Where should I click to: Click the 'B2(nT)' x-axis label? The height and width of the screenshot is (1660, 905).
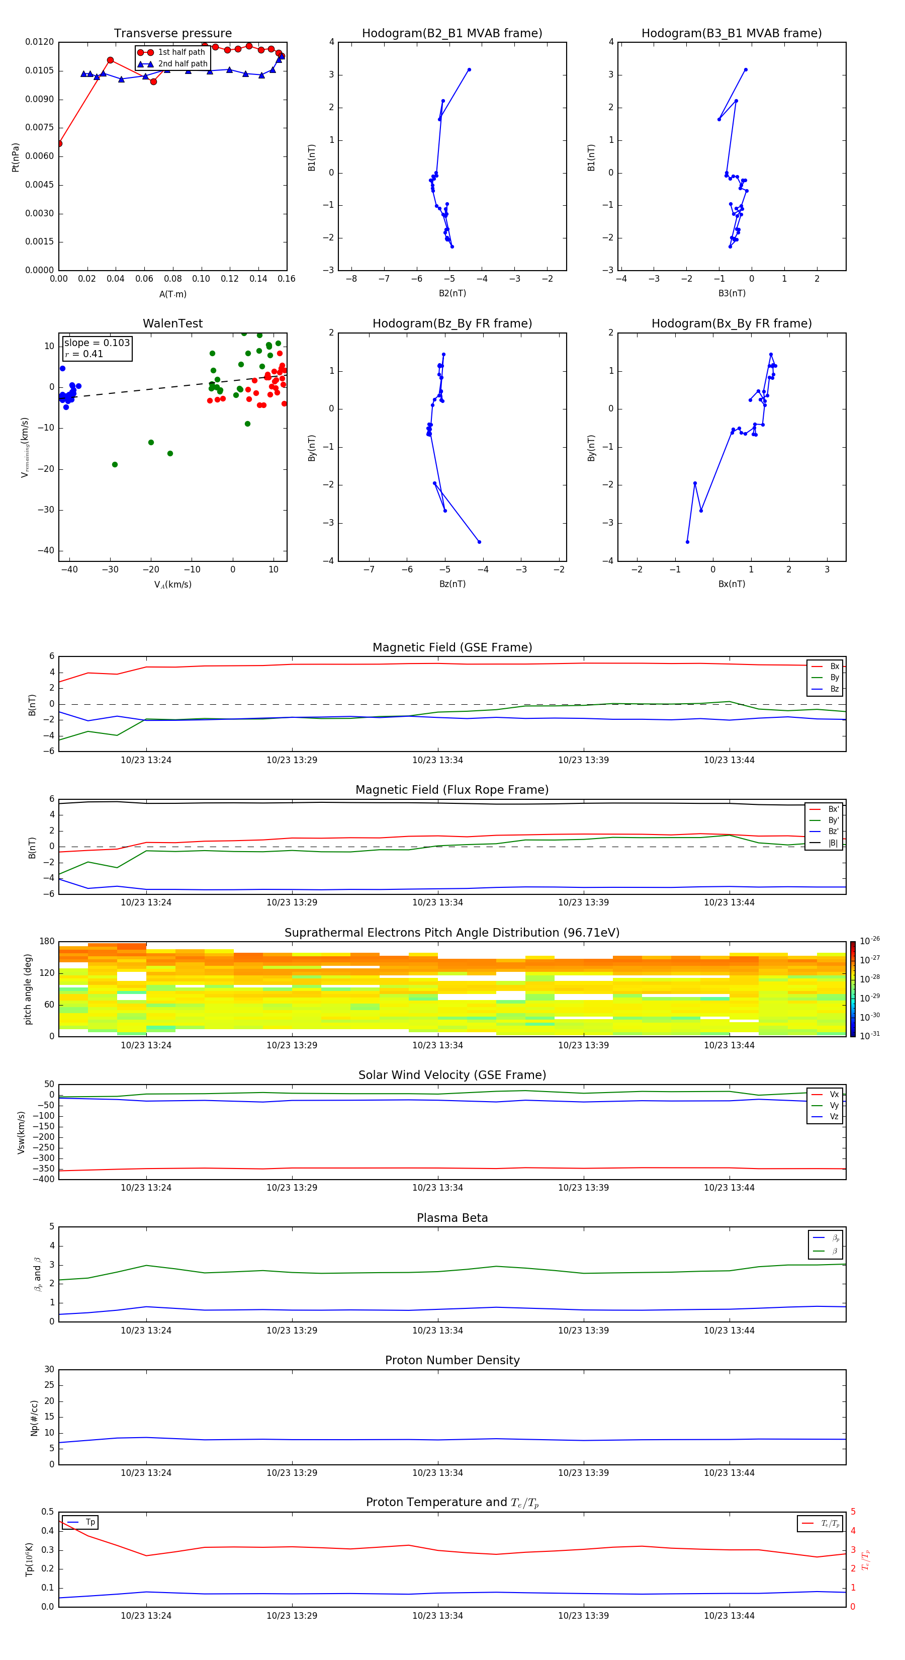452,293
